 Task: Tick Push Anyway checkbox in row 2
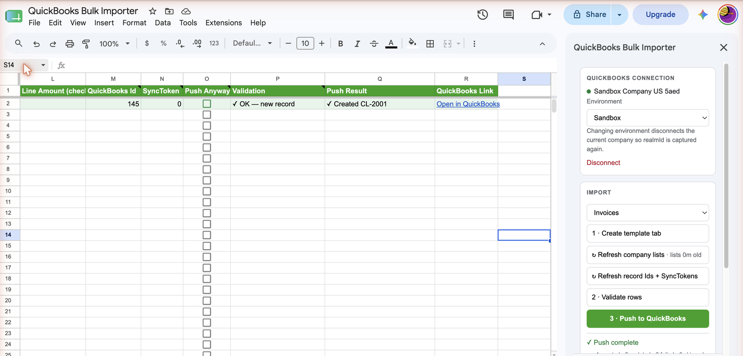pos(207,104)
